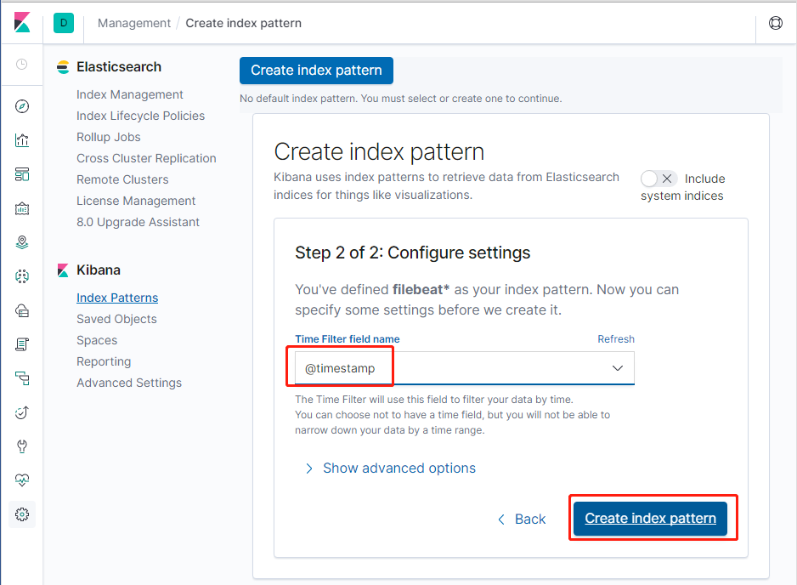Expand Show advanced options
This screenshot has width=797, height=585.
[390, 468]
